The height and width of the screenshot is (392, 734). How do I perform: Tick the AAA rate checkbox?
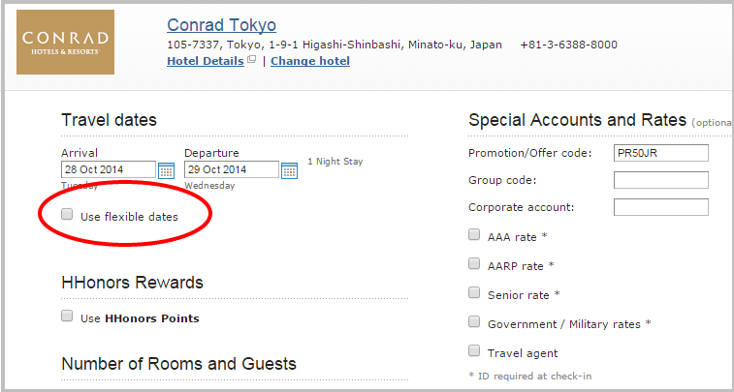pyautogui.click(x=474, y=234)
